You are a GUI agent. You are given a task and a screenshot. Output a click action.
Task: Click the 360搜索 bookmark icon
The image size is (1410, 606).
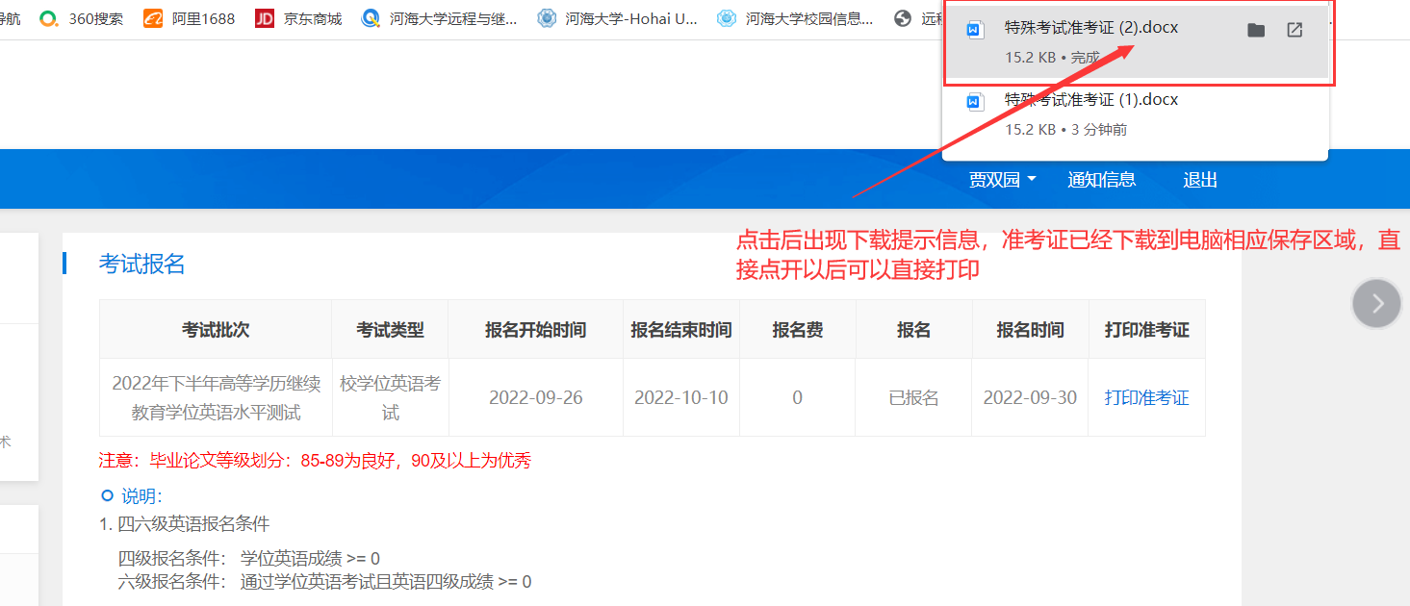(x=48, y=18)
